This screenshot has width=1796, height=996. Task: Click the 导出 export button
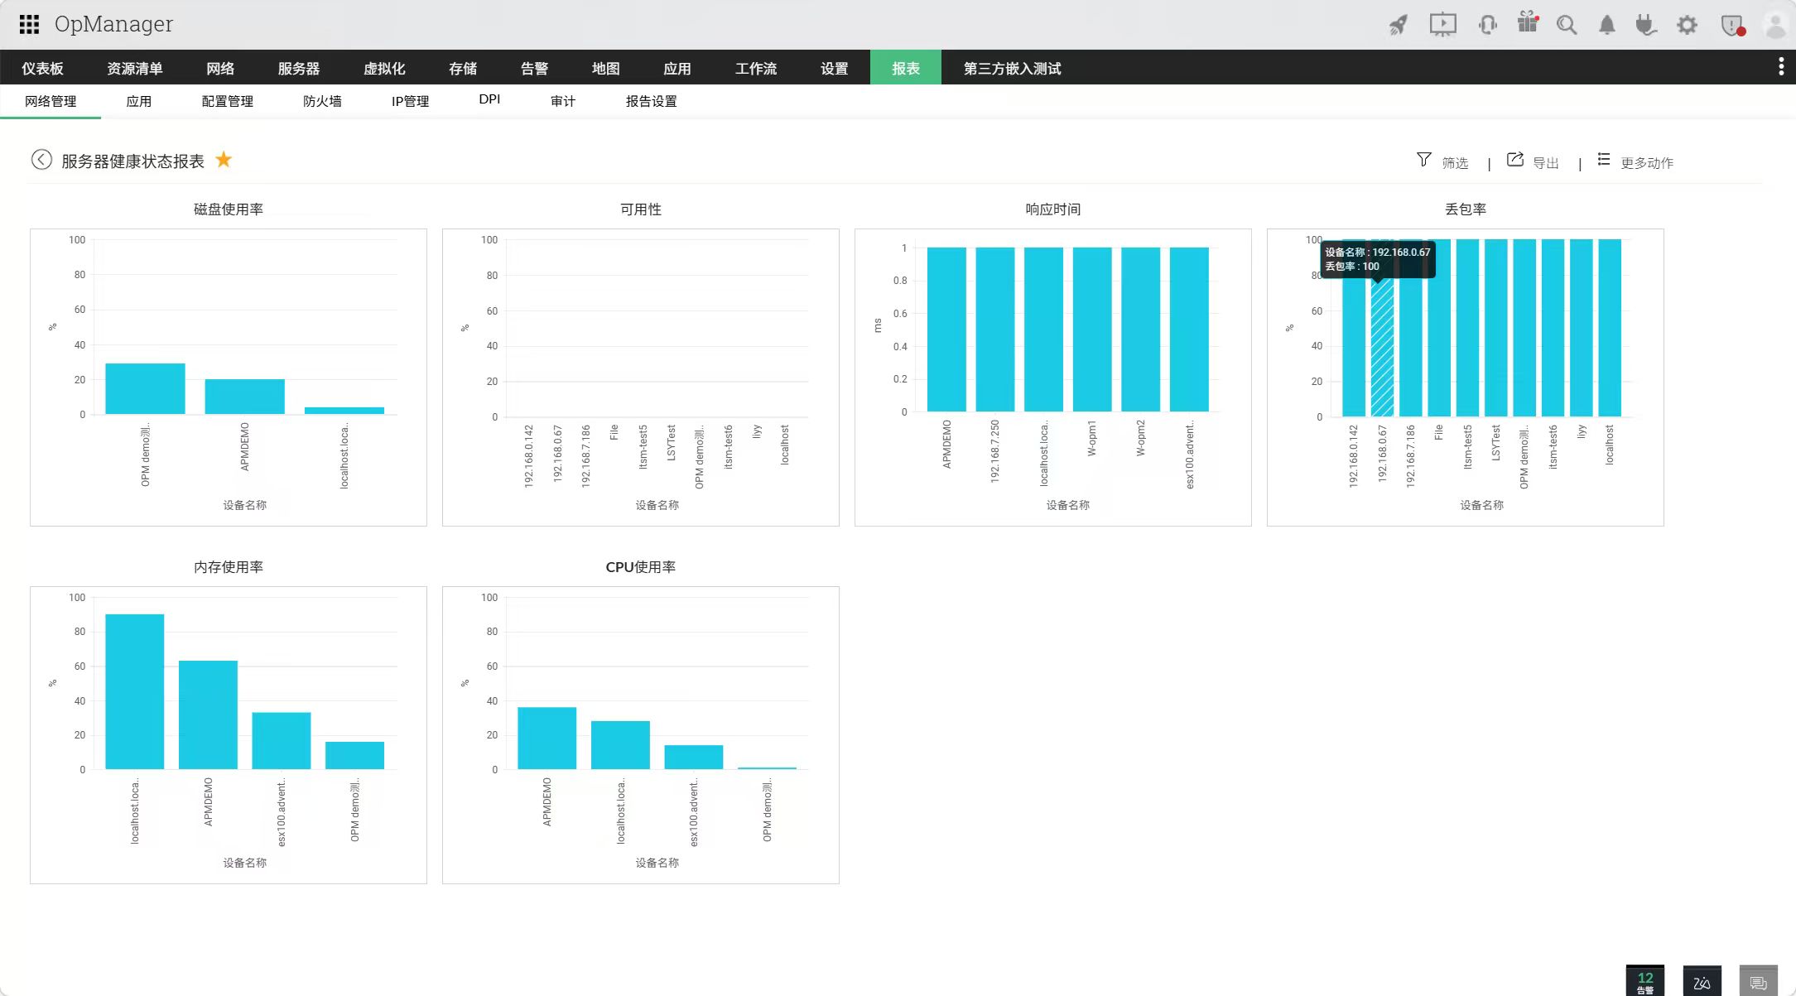click(x=1533, y=161)
